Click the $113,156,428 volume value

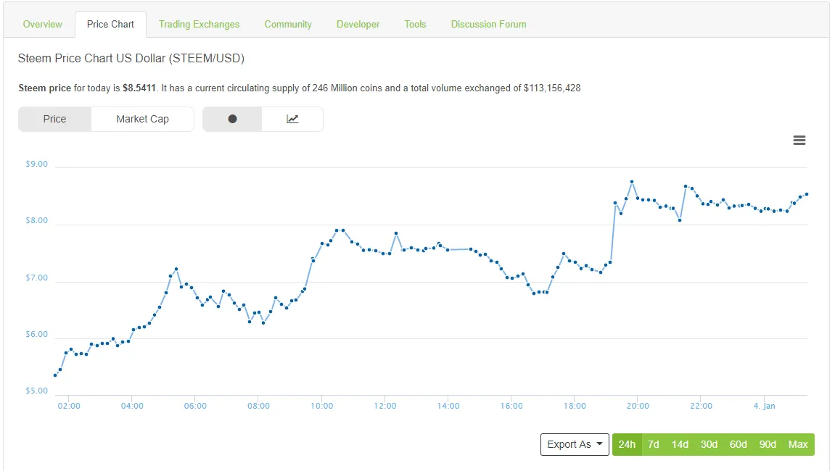pyautogui.click(x=551, y=88)
